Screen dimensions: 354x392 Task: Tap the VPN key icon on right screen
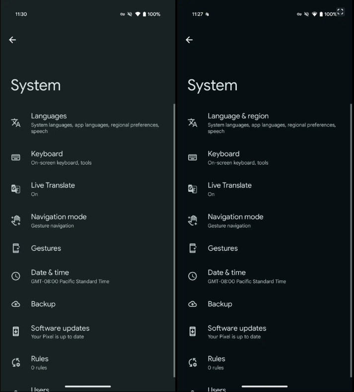click(x=299, y=14)
